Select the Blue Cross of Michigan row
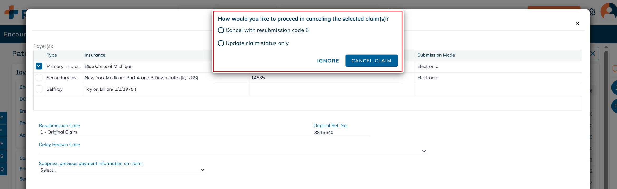Screen dimensions: 617x189 tap(109, 66)
